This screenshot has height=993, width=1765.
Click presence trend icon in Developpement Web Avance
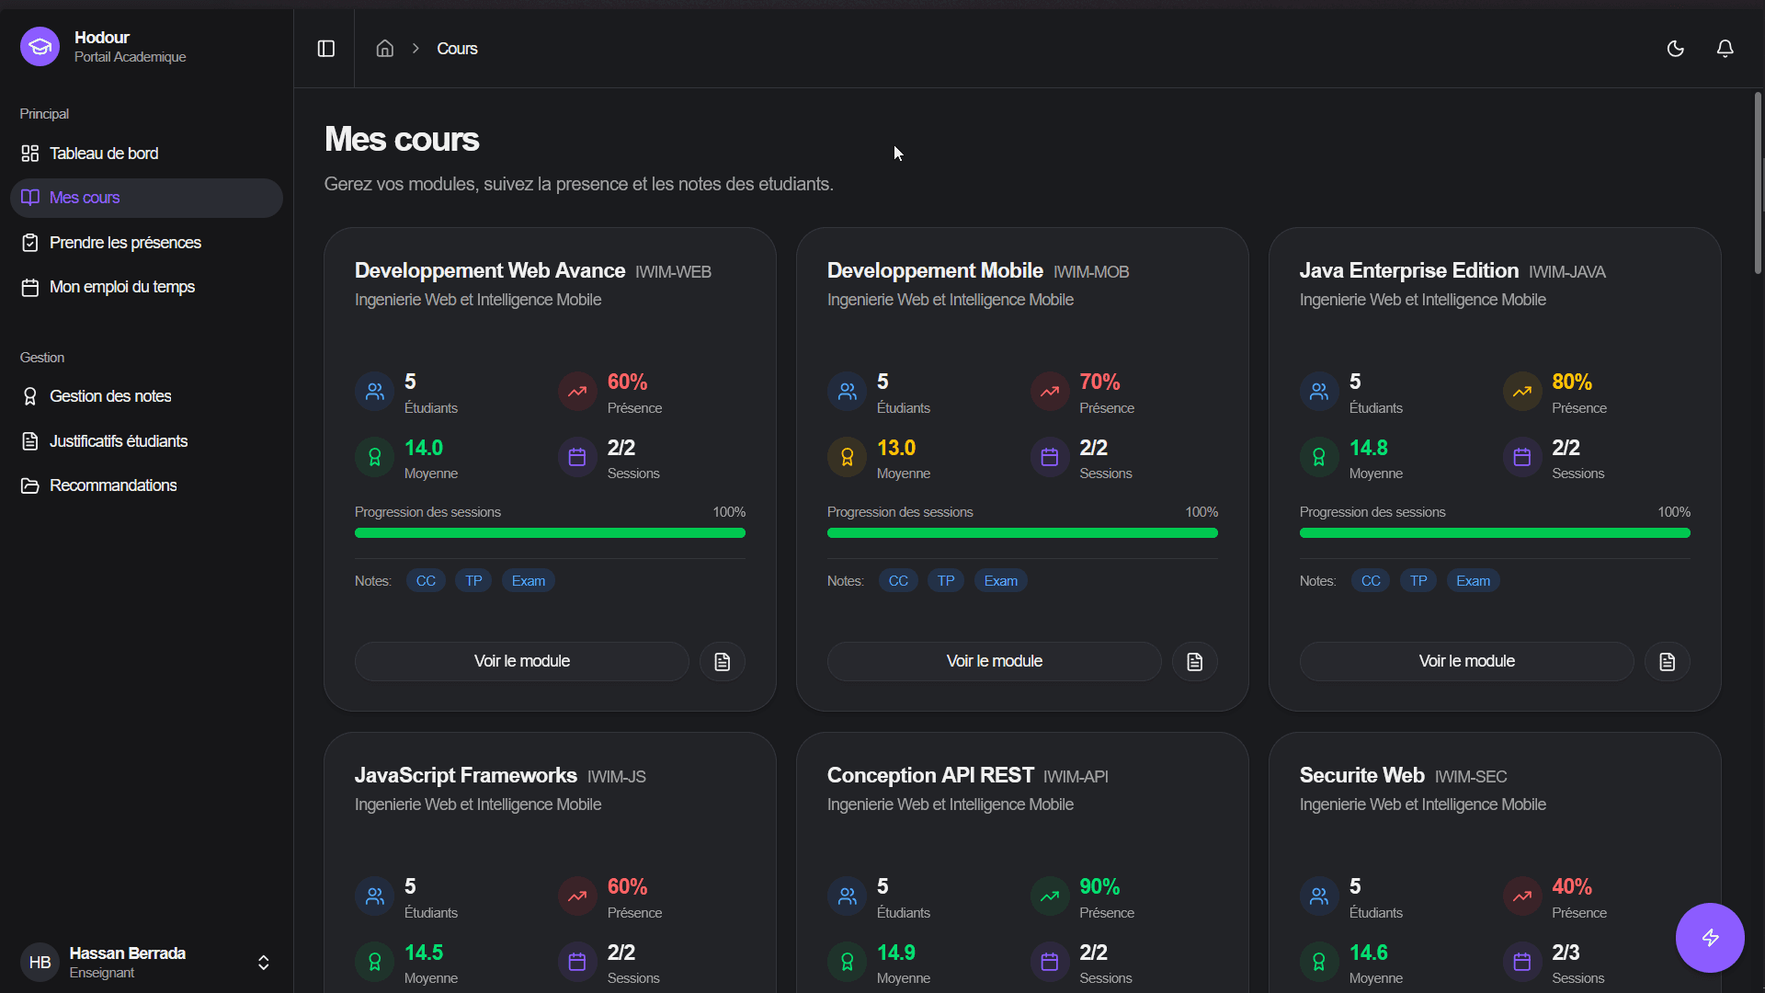[577, 392]
